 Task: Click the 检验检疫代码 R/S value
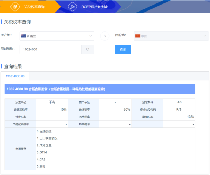coord(179,109)
